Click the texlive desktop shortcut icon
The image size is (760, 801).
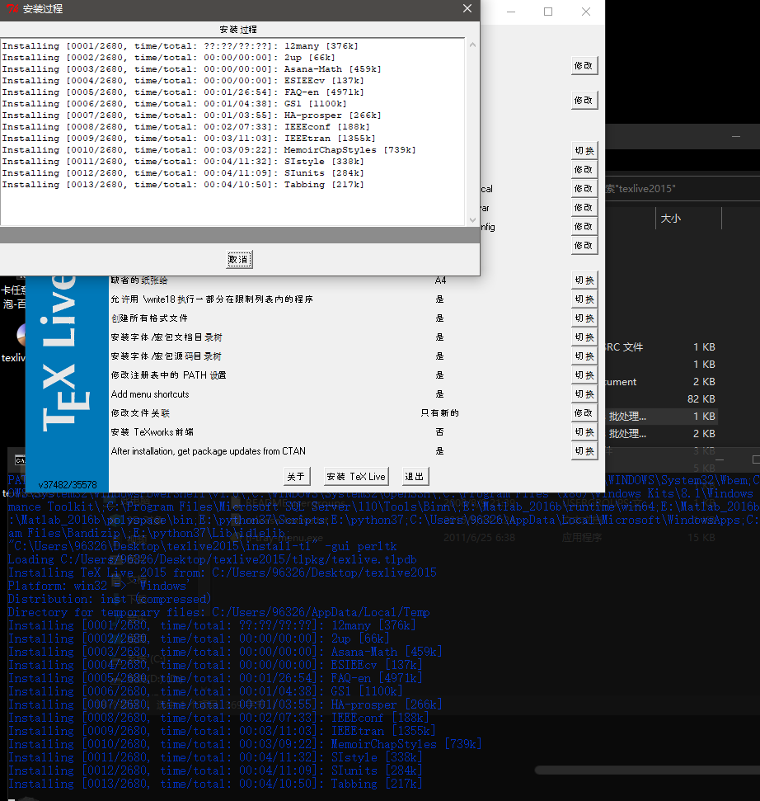[21, 336]
